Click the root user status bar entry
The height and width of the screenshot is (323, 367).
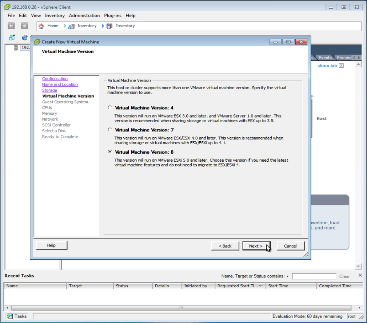click(352, 316)
